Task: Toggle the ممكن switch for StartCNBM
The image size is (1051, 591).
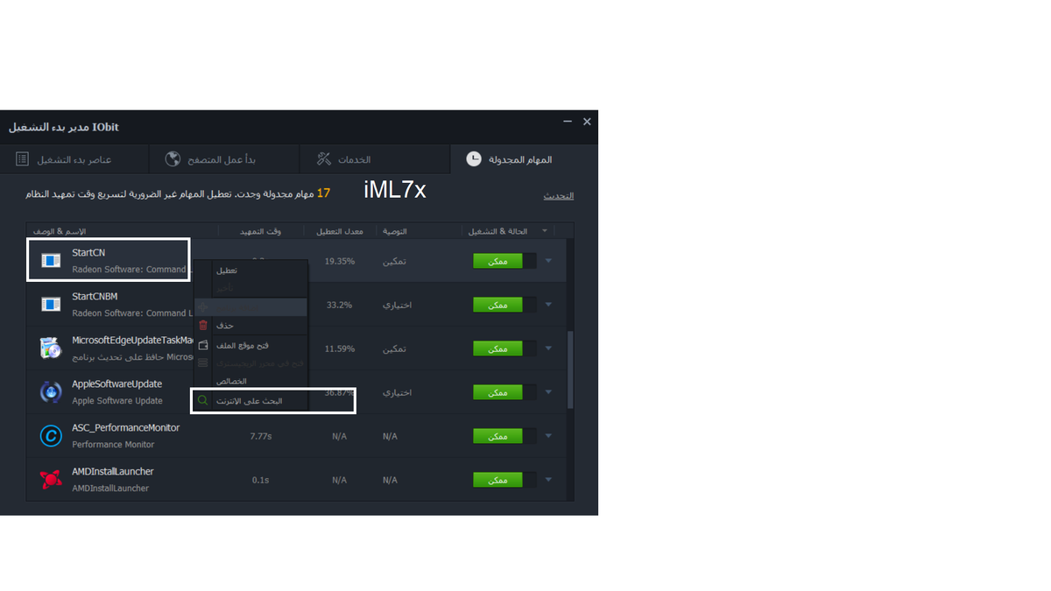Action: 504,305
